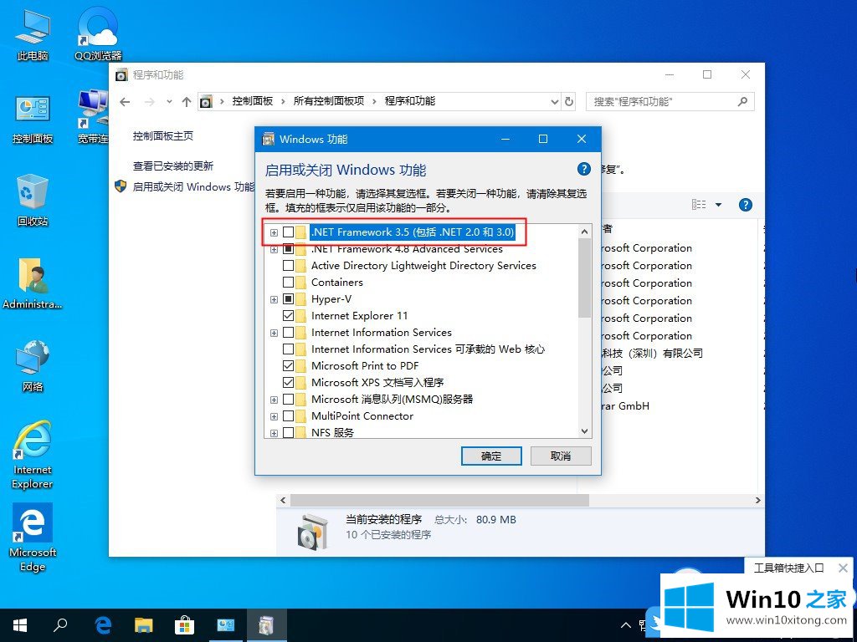The height and width of the screenshot is (642, 857).
Task: Check the MultiPoint Connector checkbox
Action: coord(288,416)
